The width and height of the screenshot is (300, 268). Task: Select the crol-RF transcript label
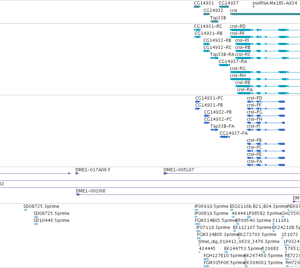237,33
